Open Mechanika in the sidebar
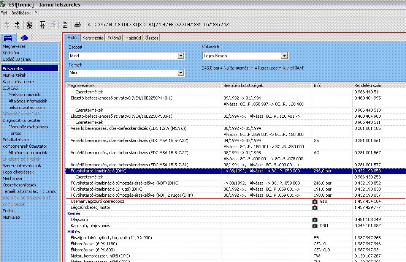Viewport: 406px width, 262px height. (12, 178)
